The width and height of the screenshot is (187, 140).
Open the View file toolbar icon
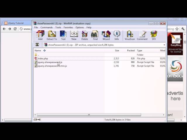(74, 35)
